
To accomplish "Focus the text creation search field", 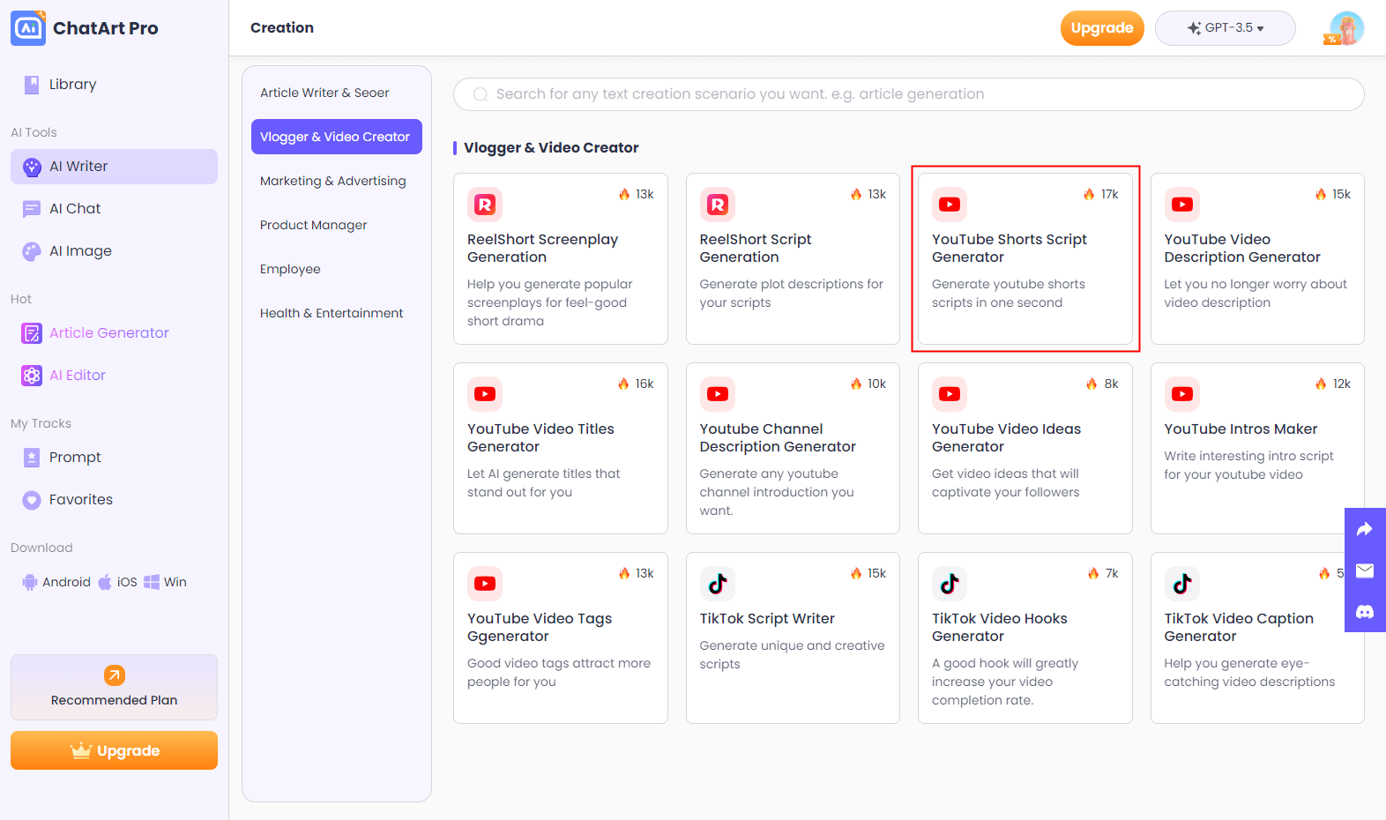I will (909, 94).
